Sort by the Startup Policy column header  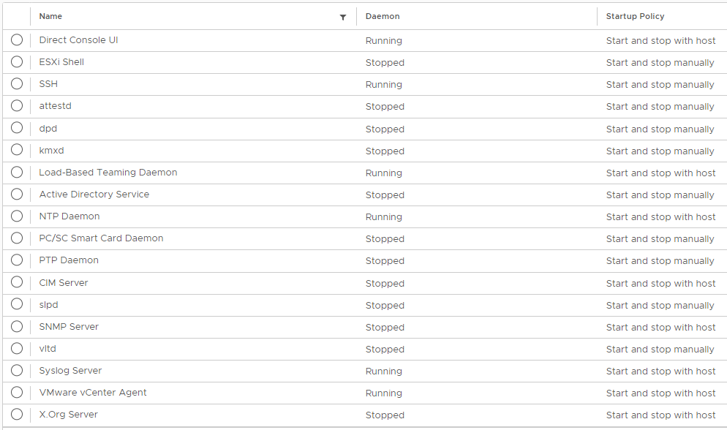click(x=635, y=16)
